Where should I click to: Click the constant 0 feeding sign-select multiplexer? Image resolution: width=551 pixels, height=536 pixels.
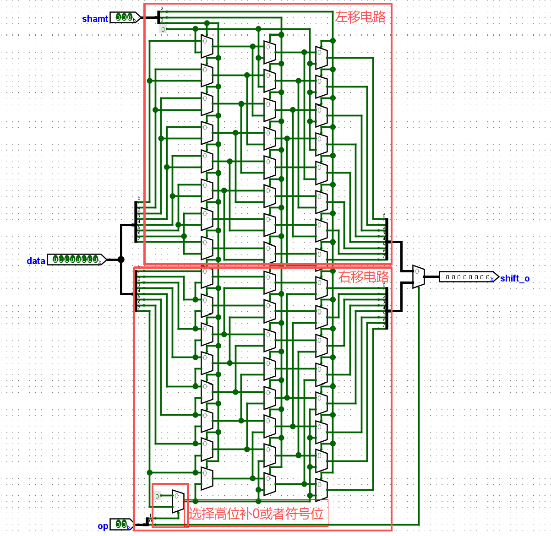tap(157, 496)
